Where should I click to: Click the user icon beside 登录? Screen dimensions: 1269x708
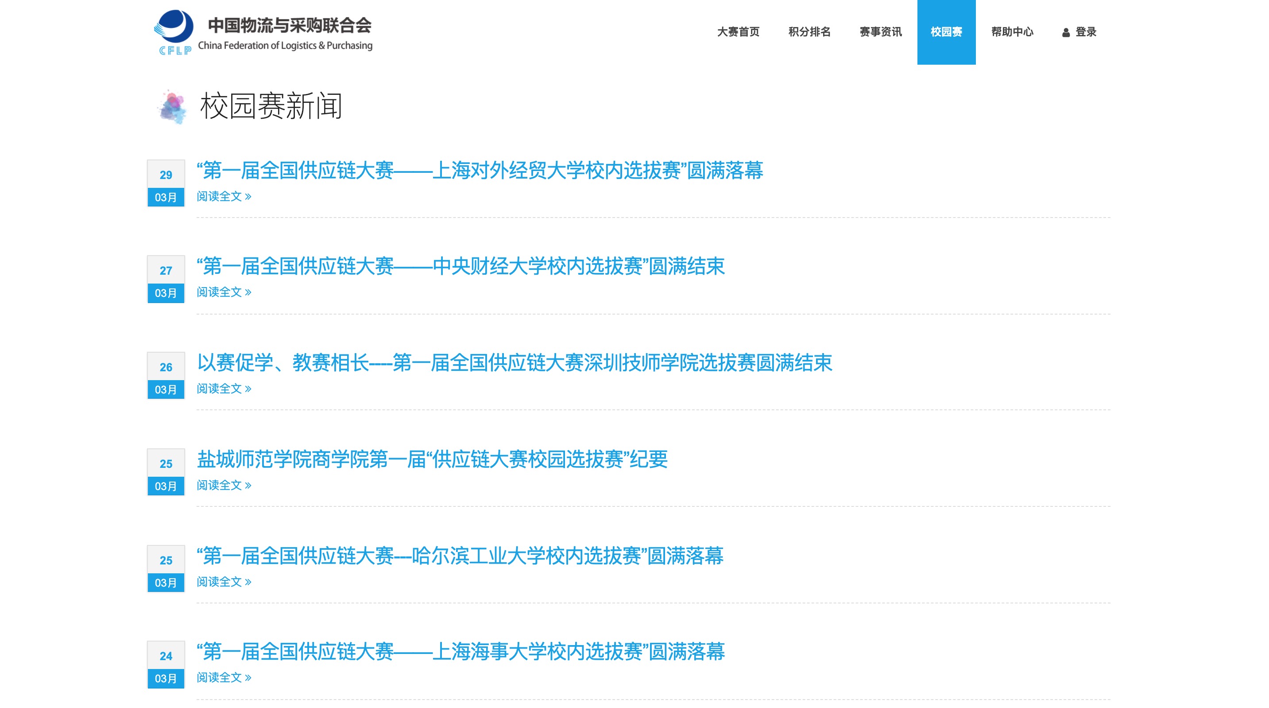coord(1066,32)
